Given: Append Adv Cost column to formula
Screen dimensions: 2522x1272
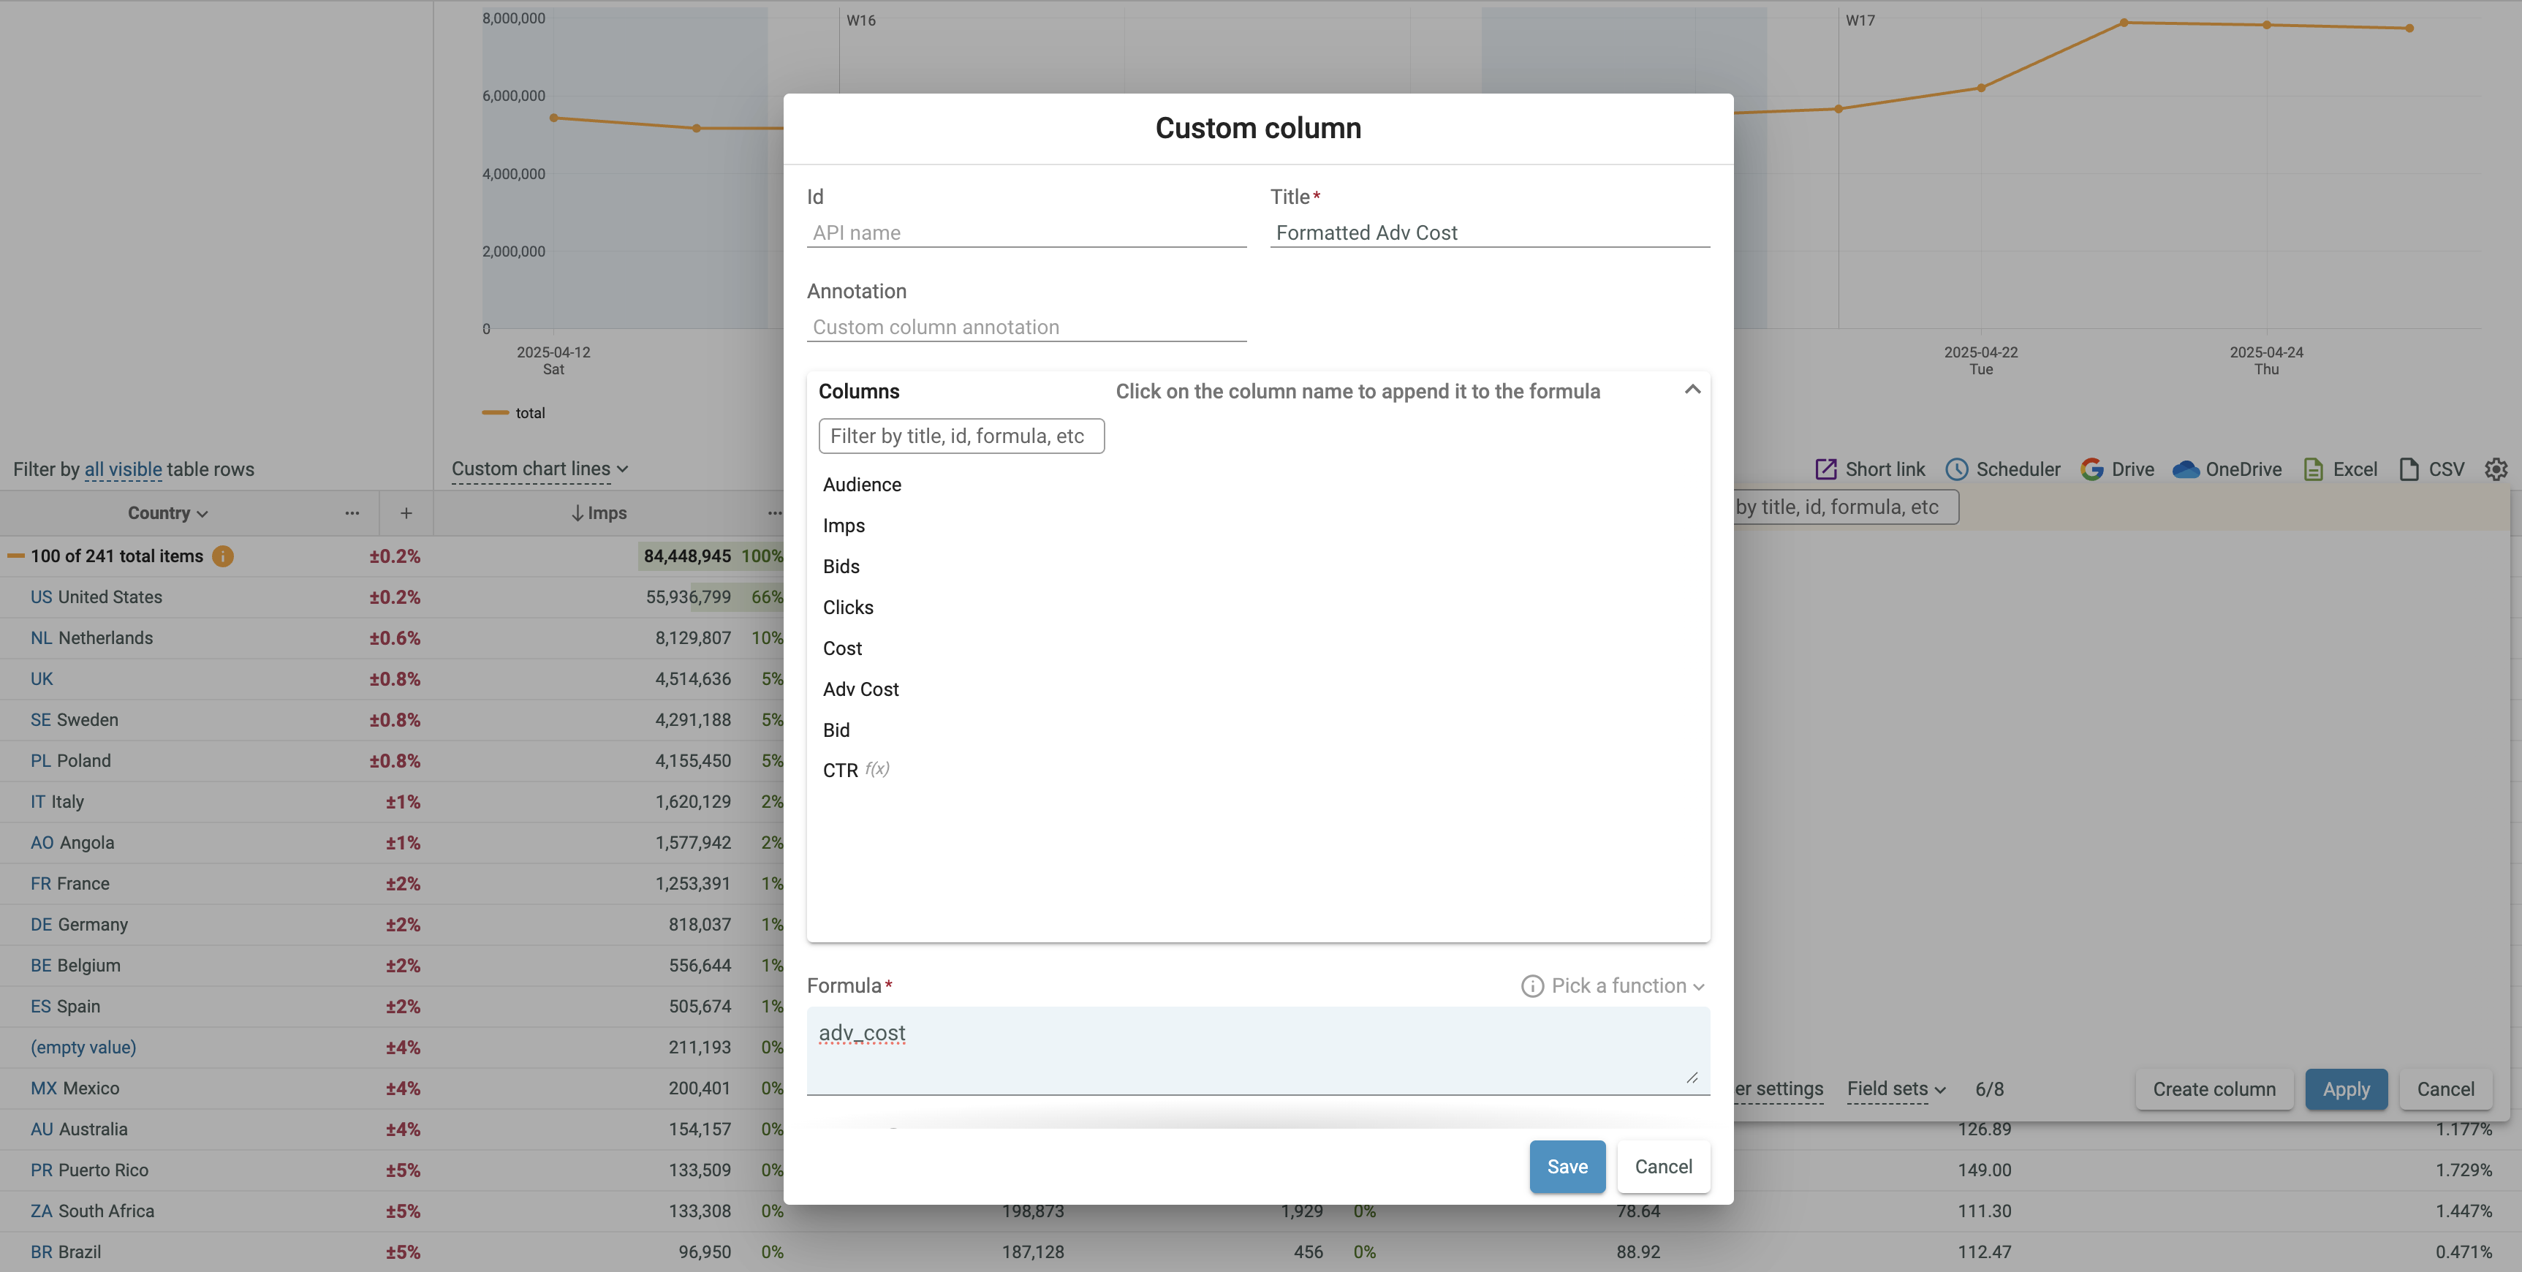Looking at the screenshot, I should [860, 689].
